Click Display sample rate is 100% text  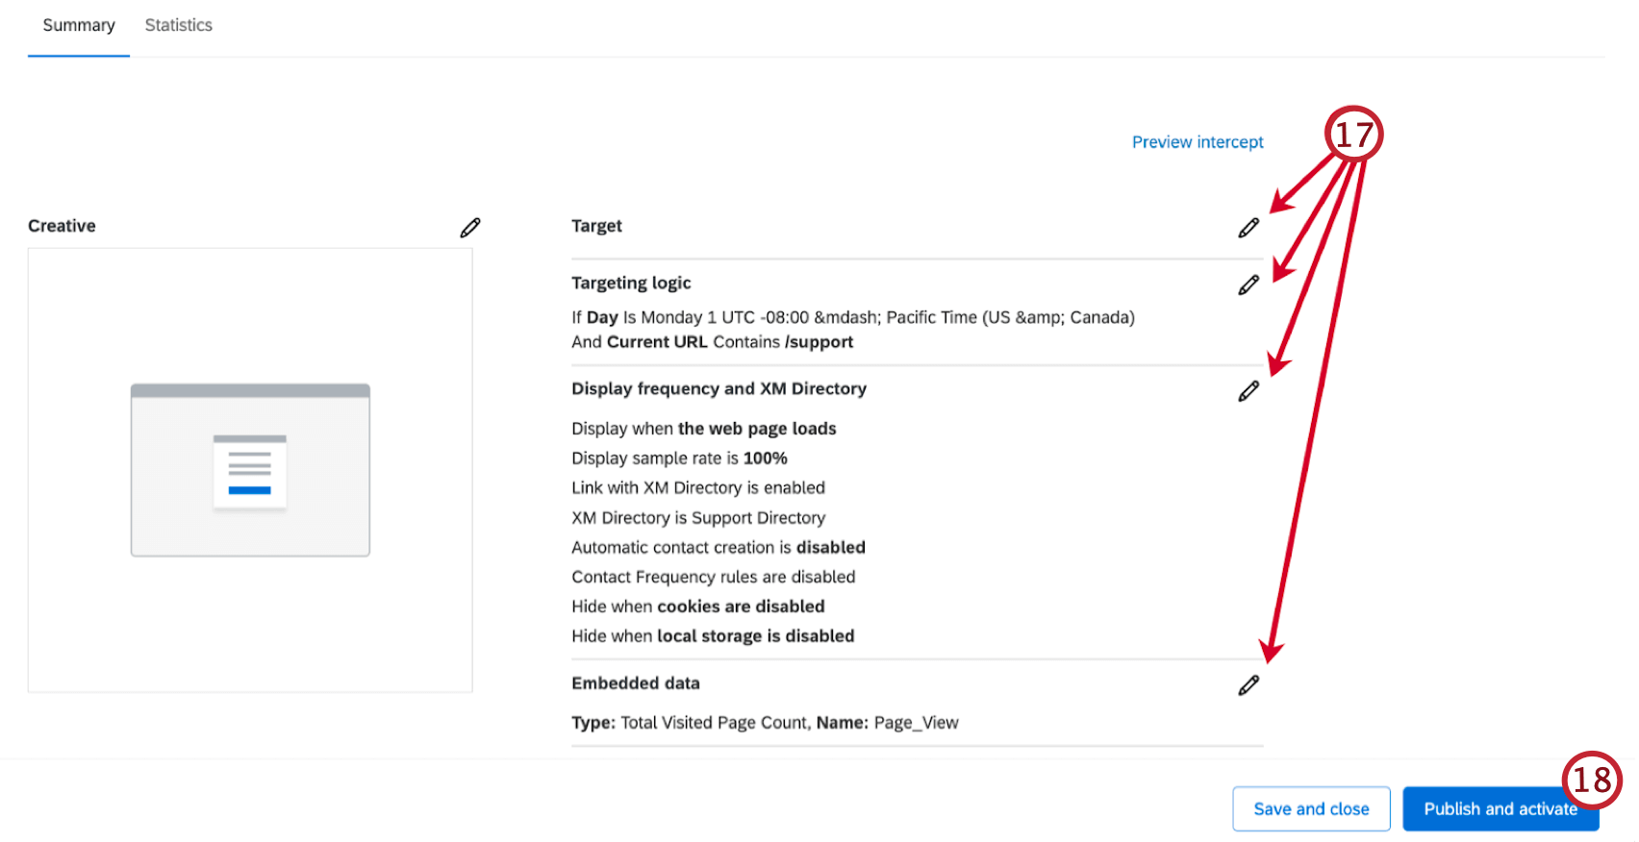pyautogui.click(x=679, y=458)
